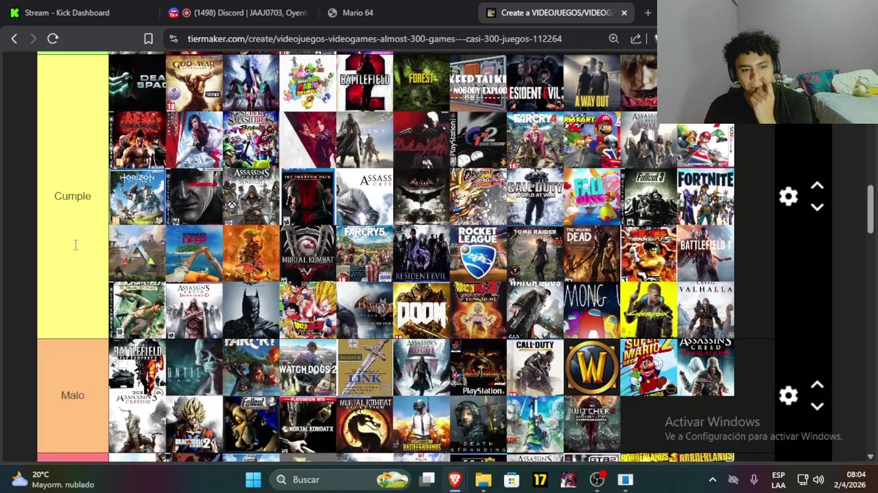The image size is (878, 493).
Task: Select the Stranded Deep thumbnail
Action: 194,254
